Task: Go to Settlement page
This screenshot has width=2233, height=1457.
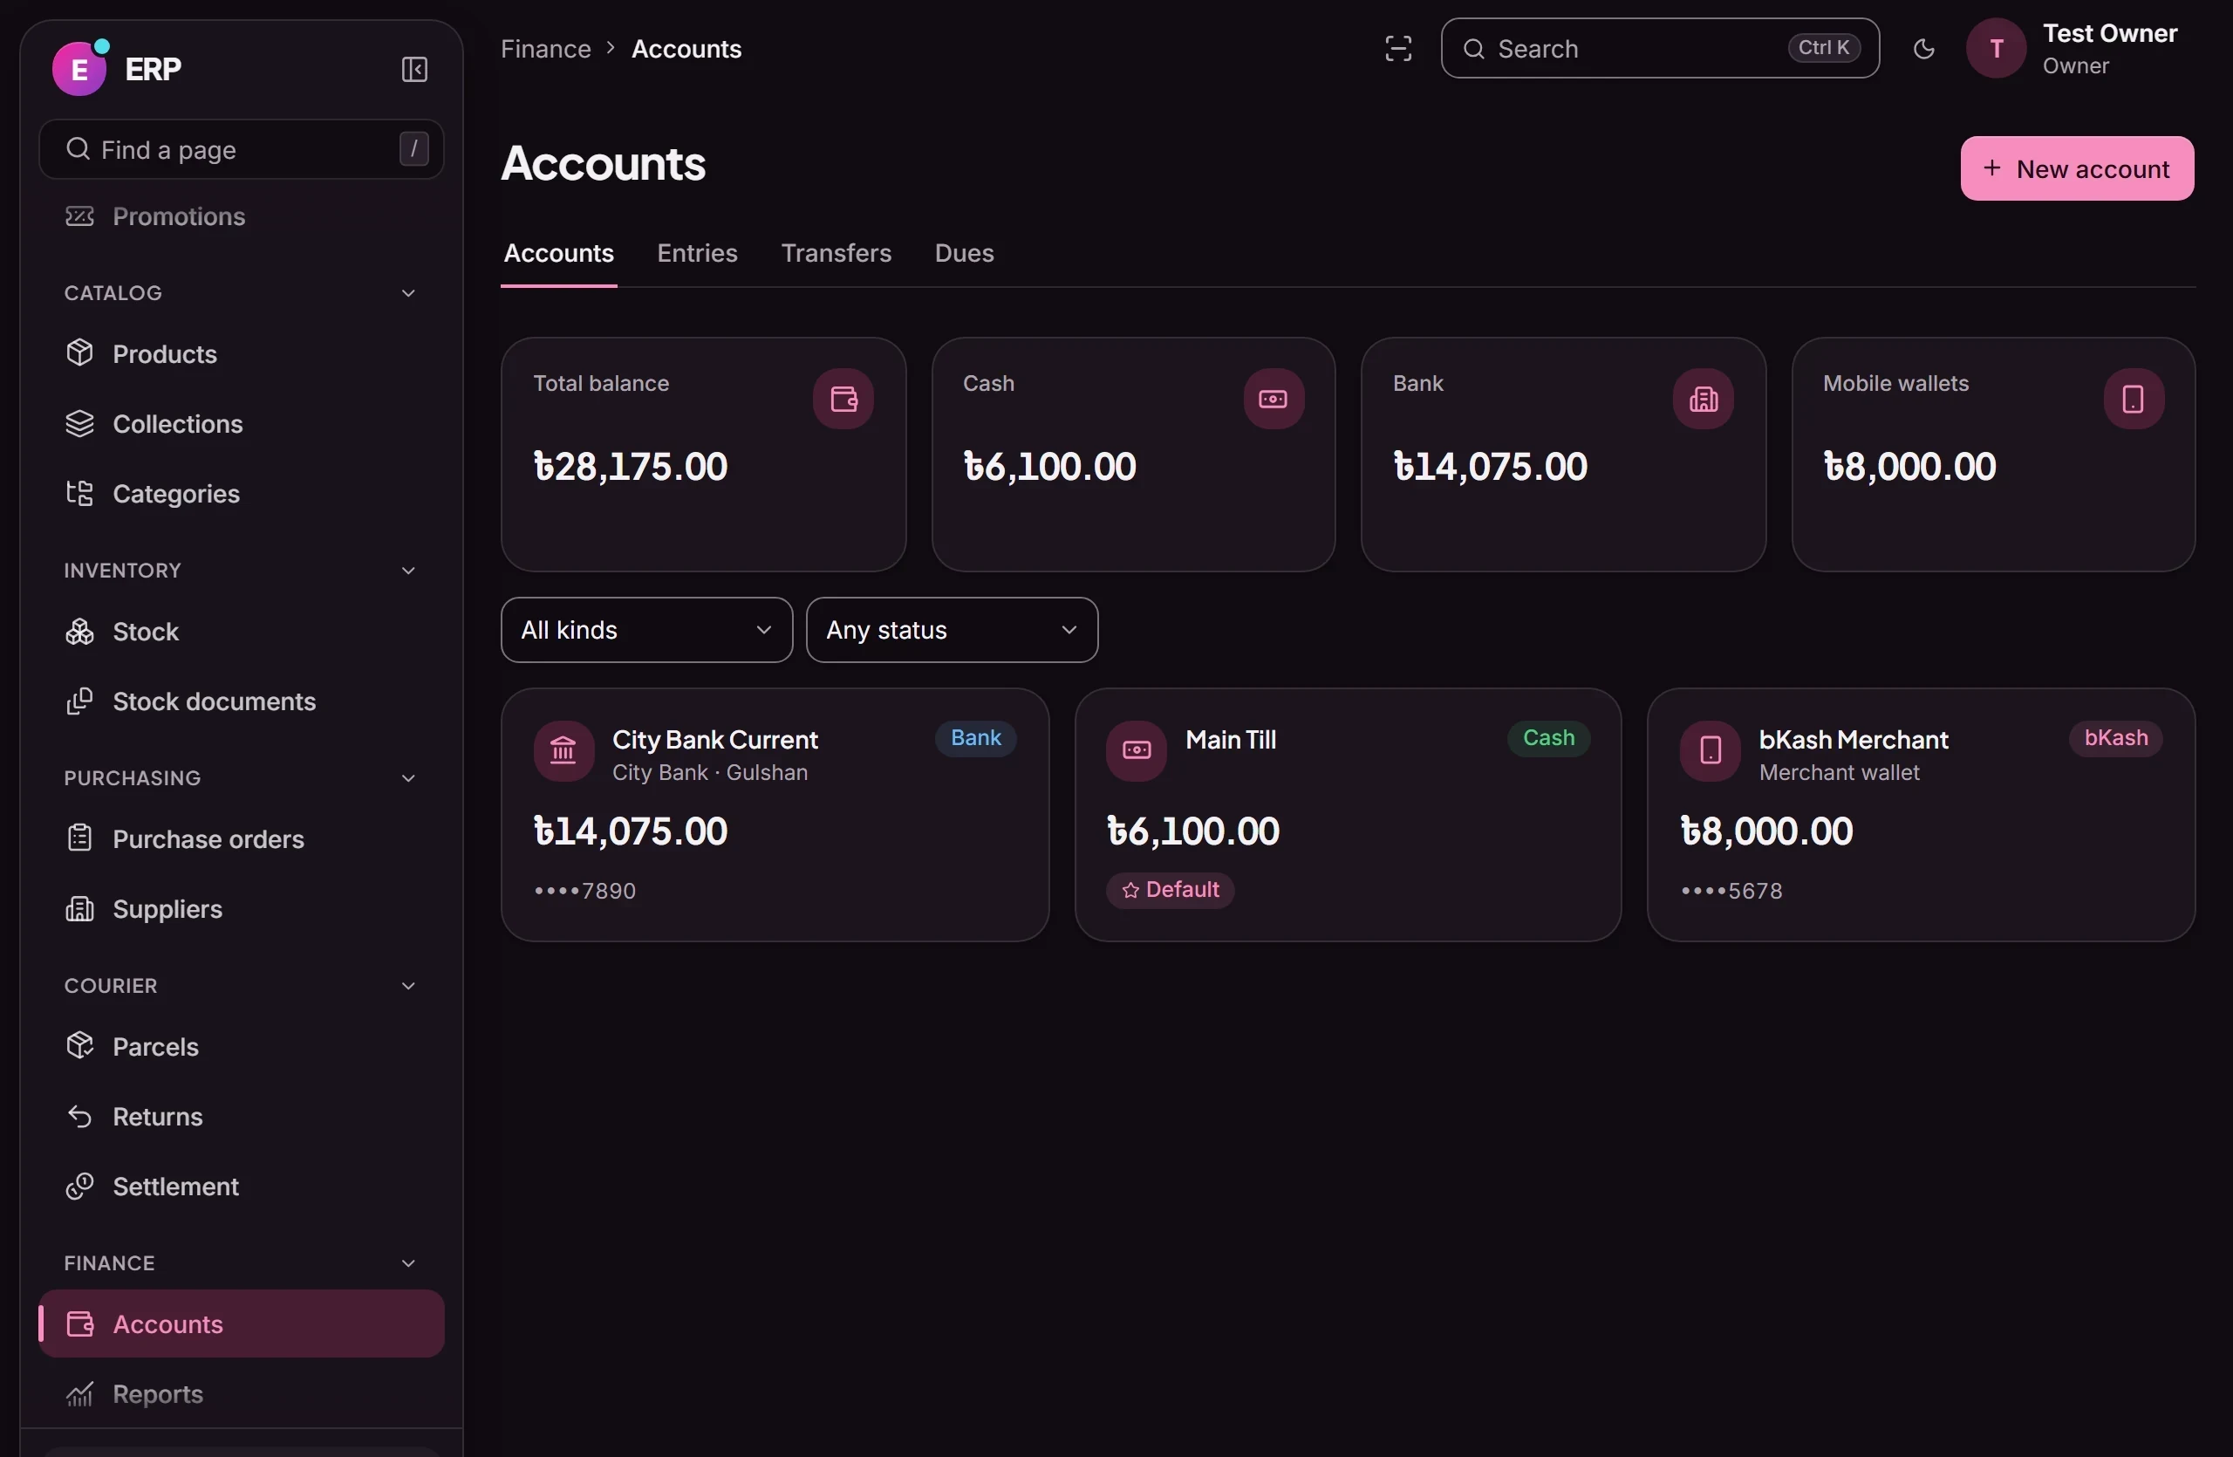Action: 241,1186
